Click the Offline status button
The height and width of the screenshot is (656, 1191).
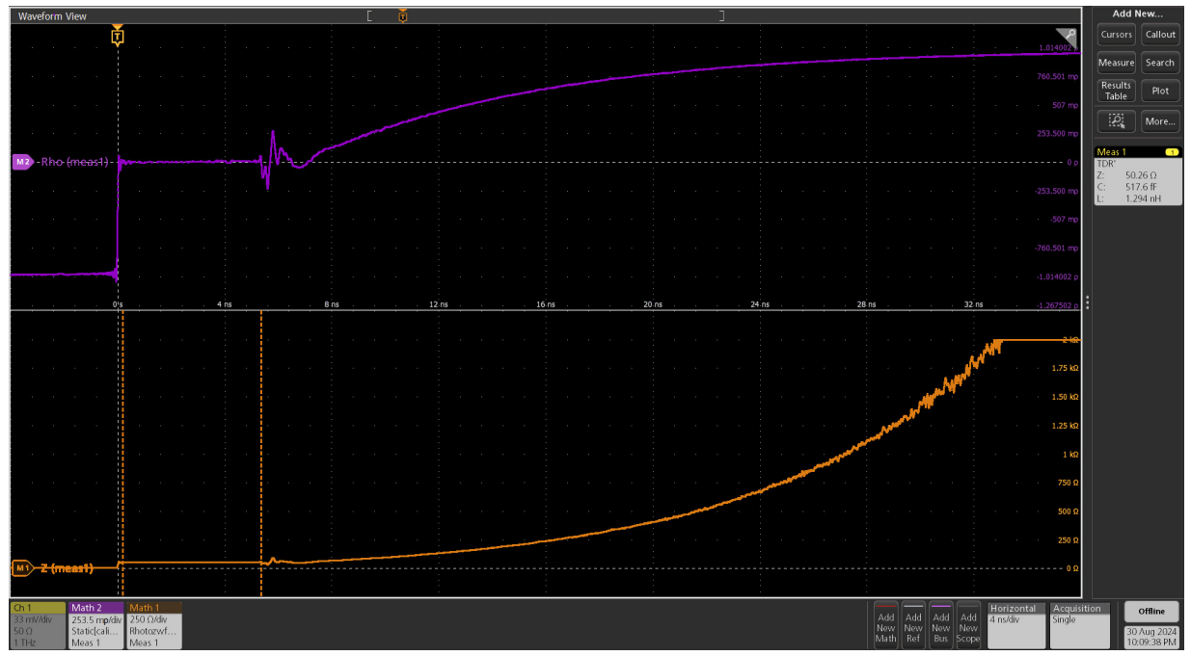(1151, 612)
